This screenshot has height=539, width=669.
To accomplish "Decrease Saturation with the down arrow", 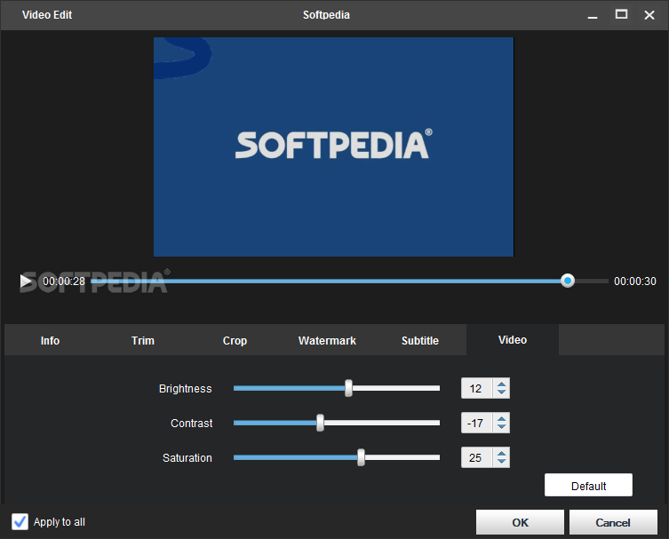I will pyautogui.click(x=501, y=462).
